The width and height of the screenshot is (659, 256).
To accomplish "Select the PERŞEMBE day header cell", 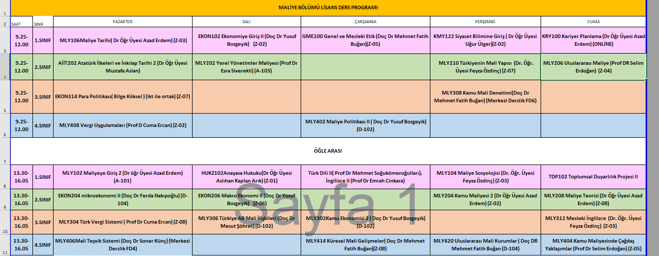I will click(x=485, y=22).
